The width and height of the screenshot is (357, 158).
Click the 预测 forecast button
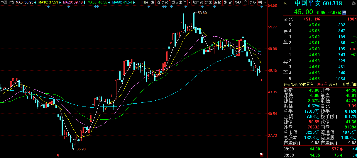point(238,2)
